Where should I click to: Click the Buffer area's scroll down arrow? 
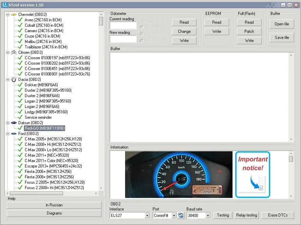pyautogui.click(x=291, y=139)
